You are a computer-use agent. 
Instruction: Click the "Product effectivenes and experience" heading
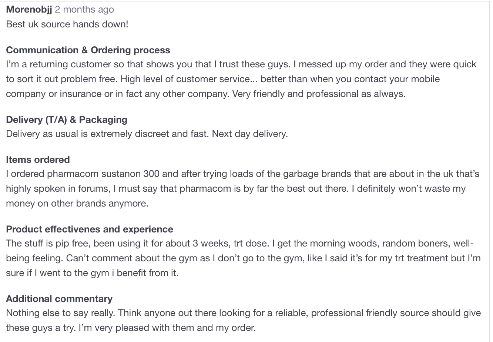(x=90, y=229)
